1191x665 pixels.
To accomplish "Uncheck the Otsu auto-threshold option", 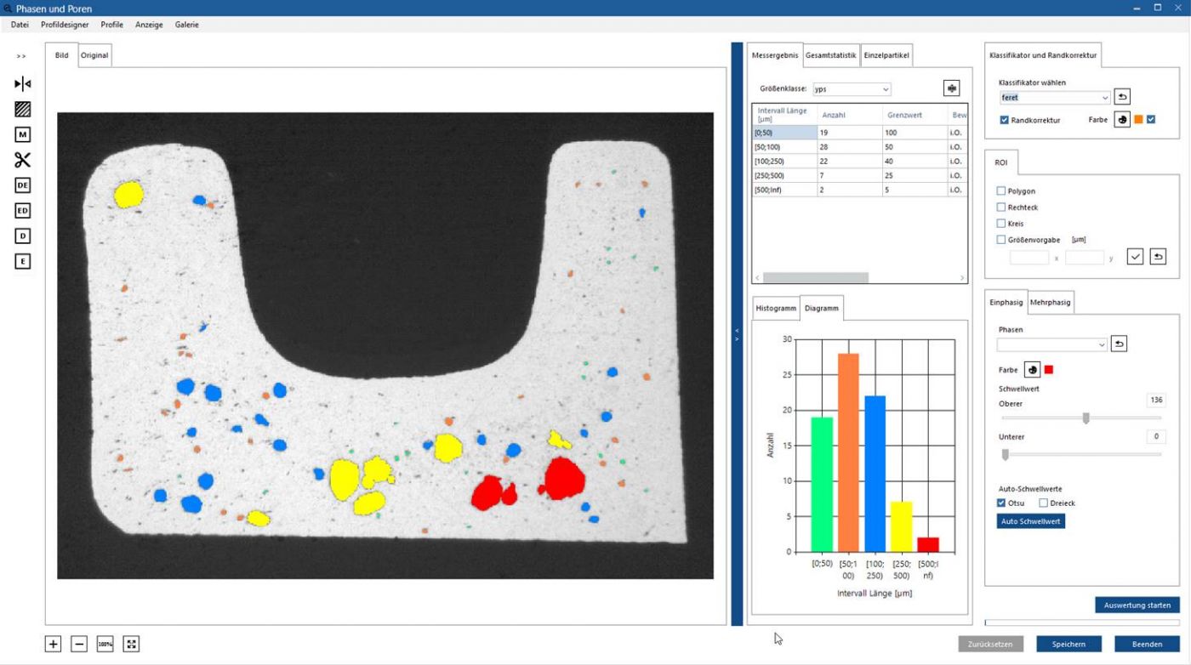I will coord(1001,503).
